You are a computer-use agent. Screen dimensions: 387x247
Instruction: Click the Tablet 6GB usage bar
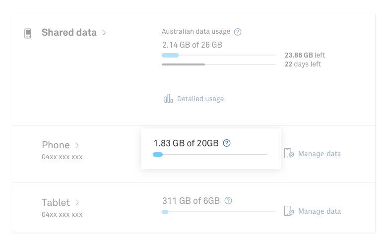tap(219, 212)
